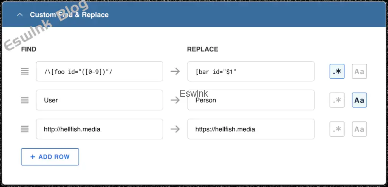
Task: Enable case-sensitive toggle on the foo row
Action: [x=359, y=71]
